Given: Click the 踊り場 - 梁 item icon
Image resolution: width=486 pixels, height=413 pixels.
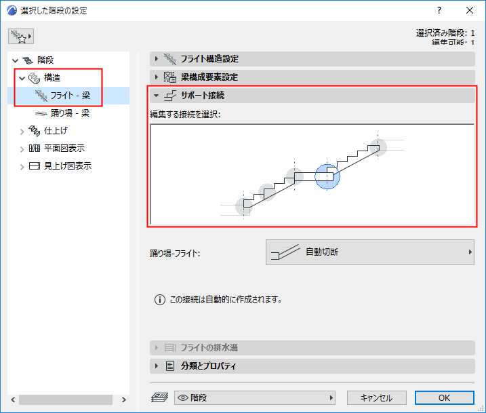Looking at the screenshot, I should click(41, 113).
